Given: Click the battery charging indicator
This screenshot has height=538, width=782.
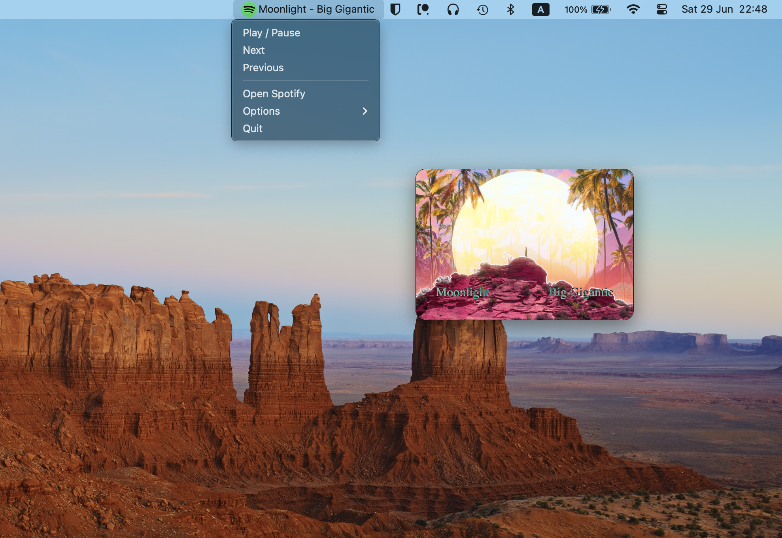Looking at the screenshot, I should point(601,9).
